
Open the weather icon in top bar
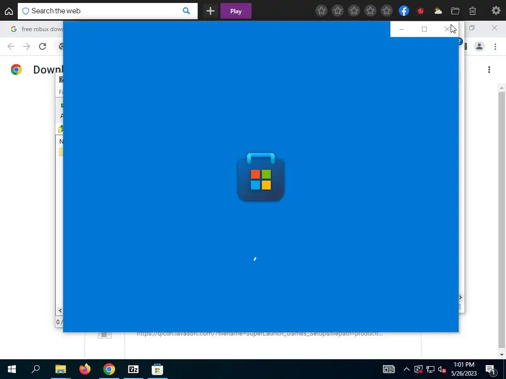click(438, 11)
